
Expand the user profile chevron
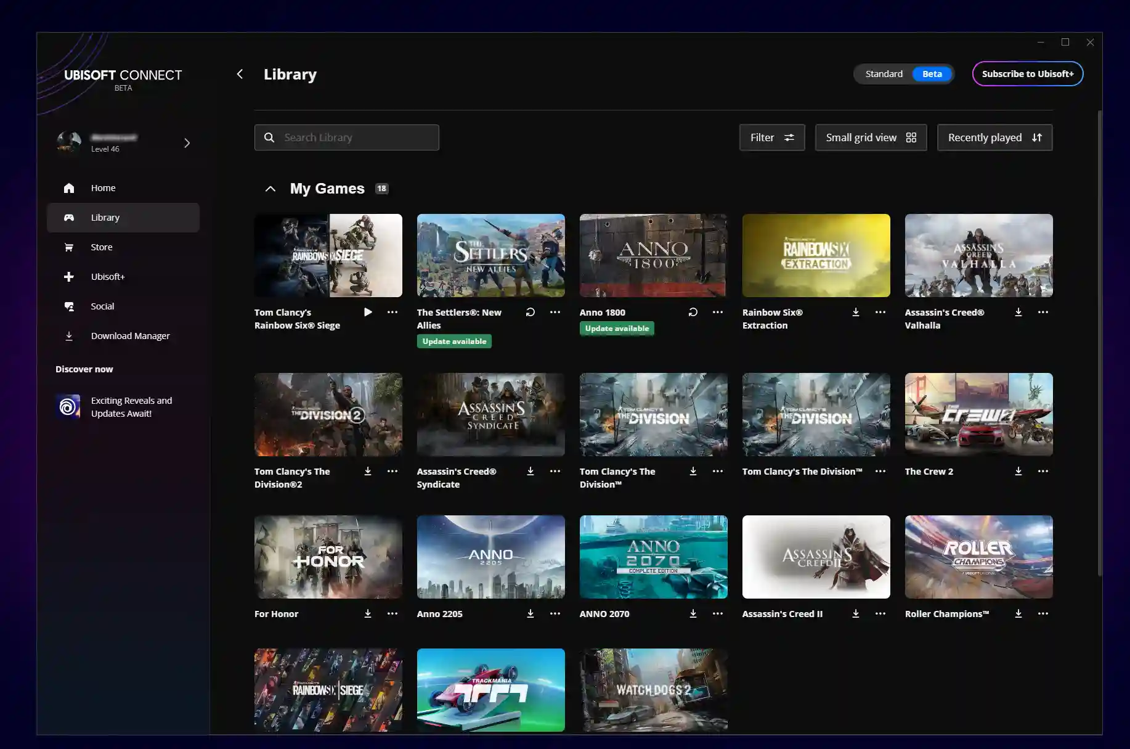pyautogui.click(x=187, y=143)
